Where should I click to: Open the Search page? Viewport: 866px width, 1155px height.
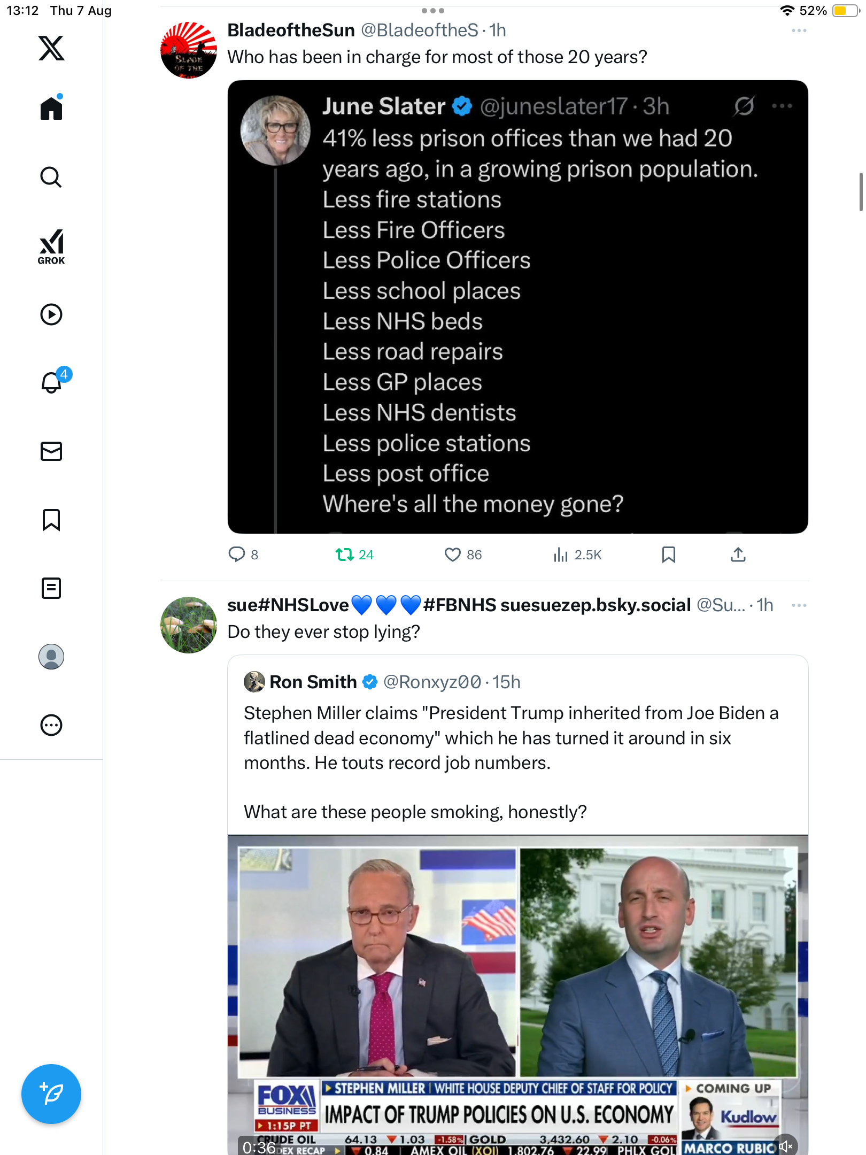51,177
